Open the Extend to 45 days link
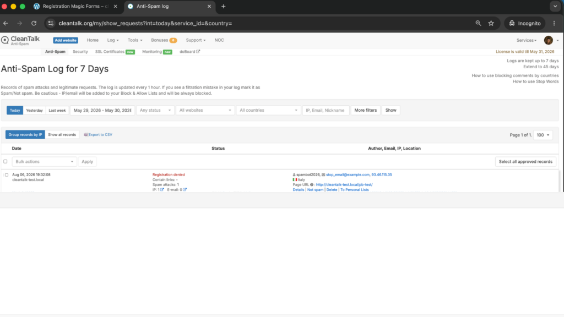Screen dimensions: 564x317 click(541, 67)
